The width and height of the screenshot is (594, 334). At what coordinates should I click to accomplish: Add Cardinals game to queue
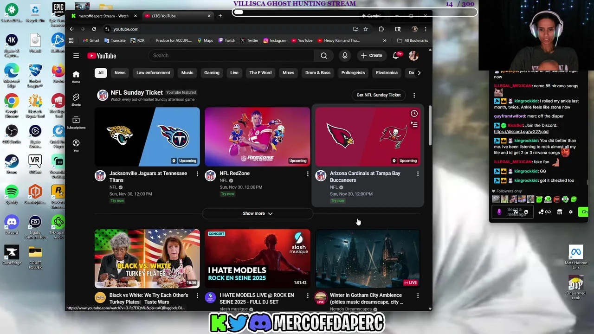pos(414,124)
